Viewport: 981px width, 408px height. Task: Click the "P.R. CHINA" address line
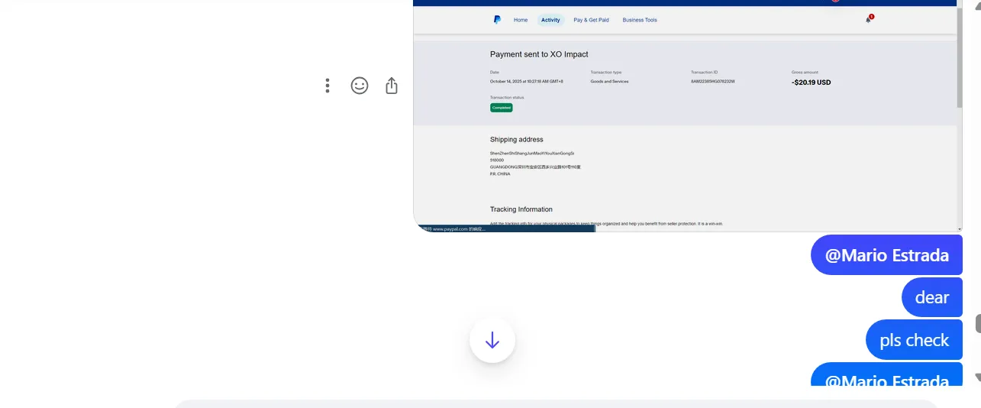coord(500,173)
